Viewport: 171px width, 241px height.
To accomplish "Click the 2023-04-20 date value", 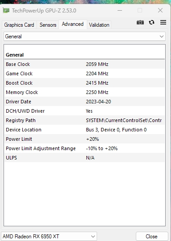I will coord(98,102).
